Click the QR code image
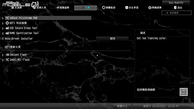 click(x=183, y=92)
